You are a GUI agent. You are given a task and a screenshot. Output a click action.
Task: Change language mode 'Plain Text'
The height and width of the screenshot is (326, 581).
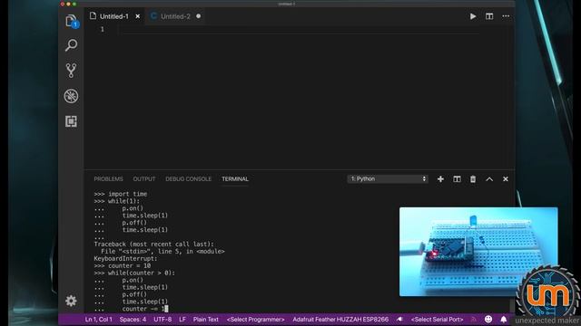point(206,320)
